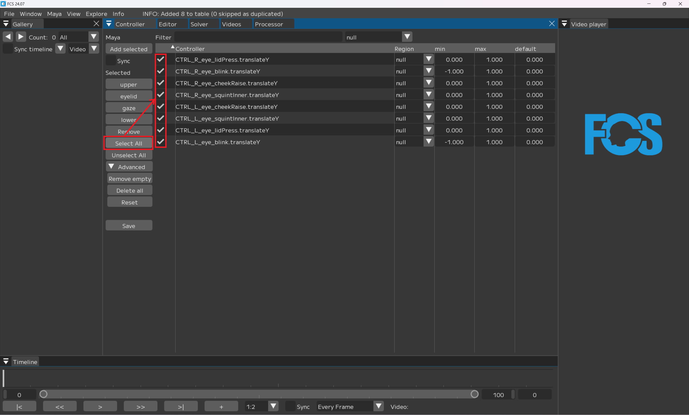
Task: Close the Gallery panel with the X
Action: [x=96, y=24]
